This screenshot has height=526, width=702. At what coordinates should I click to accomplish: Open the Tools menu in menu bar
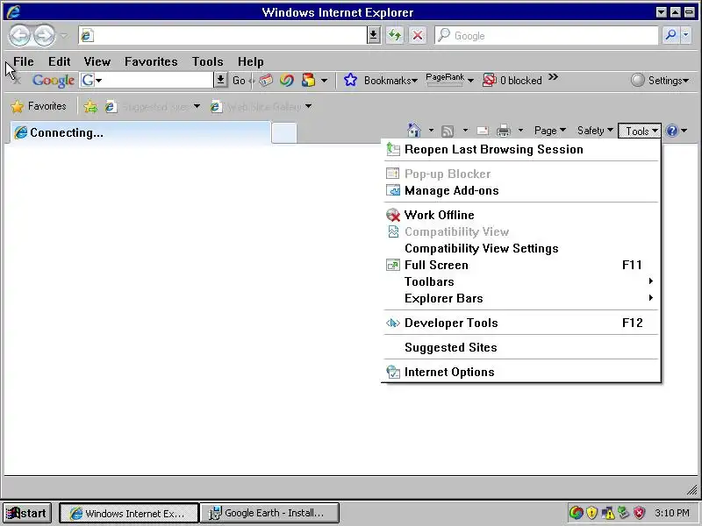point(207,61)
